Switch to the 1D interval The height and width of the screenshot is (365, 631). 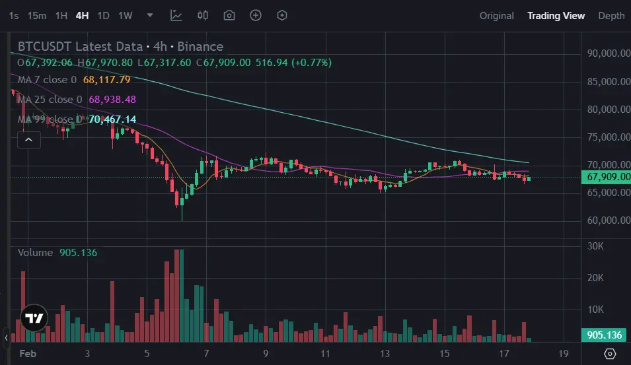point(104,16)
